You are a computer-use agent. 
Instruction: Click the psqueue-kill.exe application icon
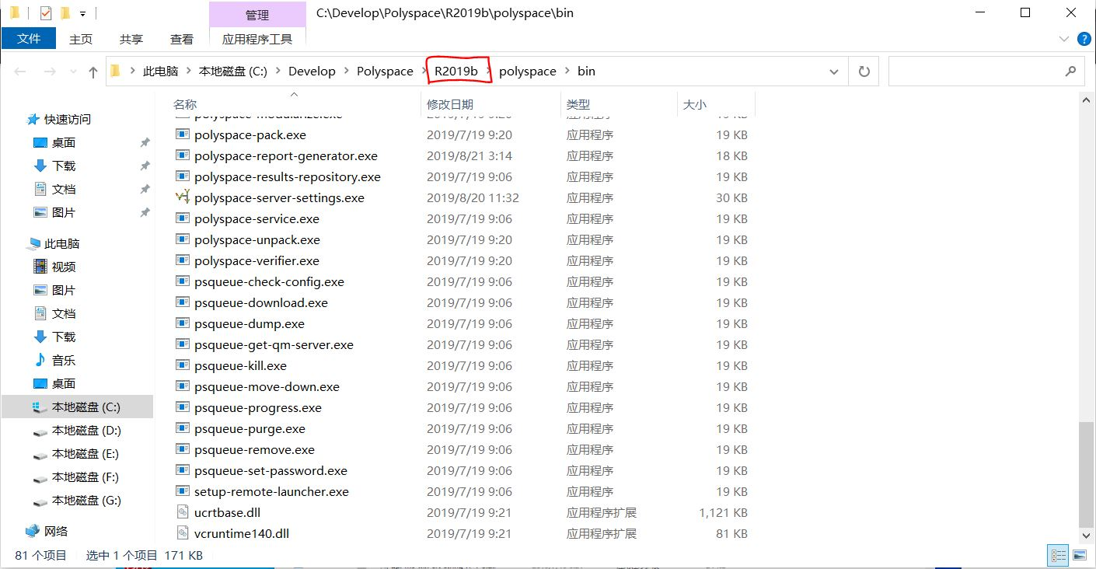(x=183, y=365)
